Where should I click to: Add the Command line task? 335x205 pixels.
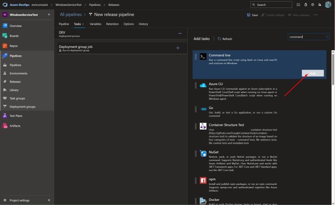coord(312,73)
